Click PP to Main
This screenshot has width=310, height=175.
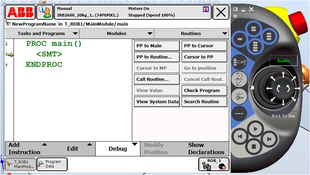tap(157, 46)
